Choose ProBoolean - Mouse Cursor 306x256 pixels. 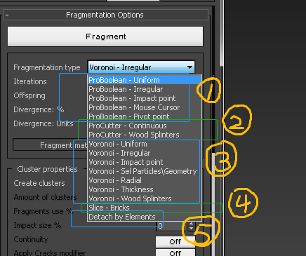[x=145, y=107]
